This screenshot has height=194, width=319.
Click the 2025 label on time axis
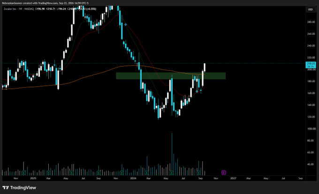tap(33, 179)
